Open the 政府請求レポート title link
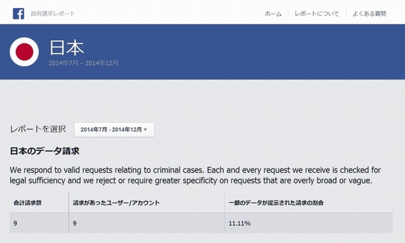The image size is (405, 243). (52, 14)
